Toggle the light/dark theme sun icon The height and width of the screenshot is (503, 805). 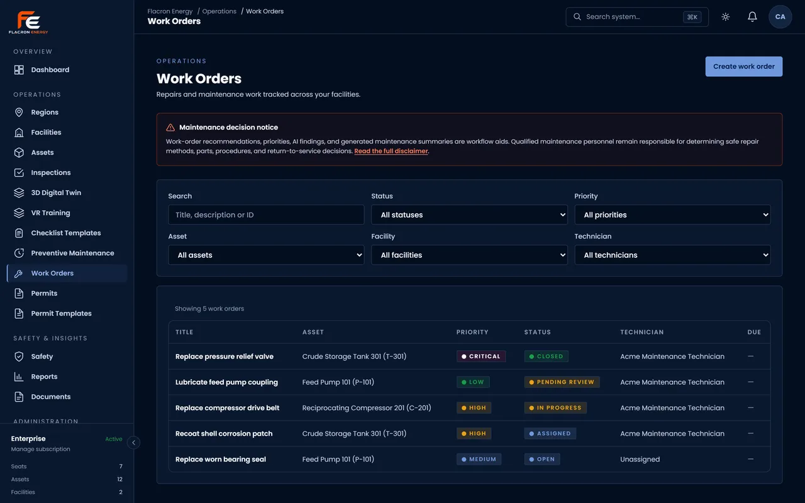tap(726, 17)
